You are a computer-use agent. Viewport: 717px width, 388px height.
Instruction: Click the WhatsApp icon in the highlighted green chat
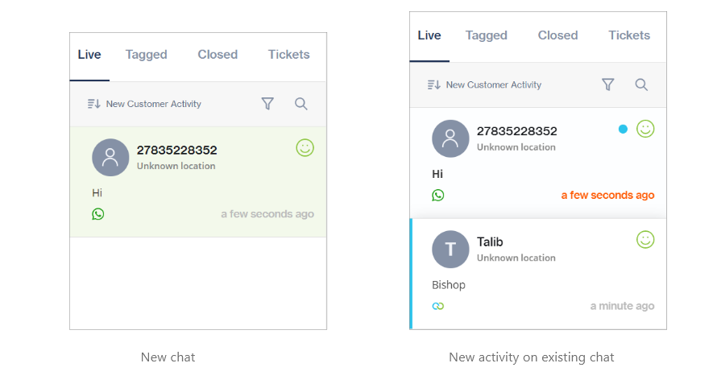pyautogui.click(x=98, y=214)
